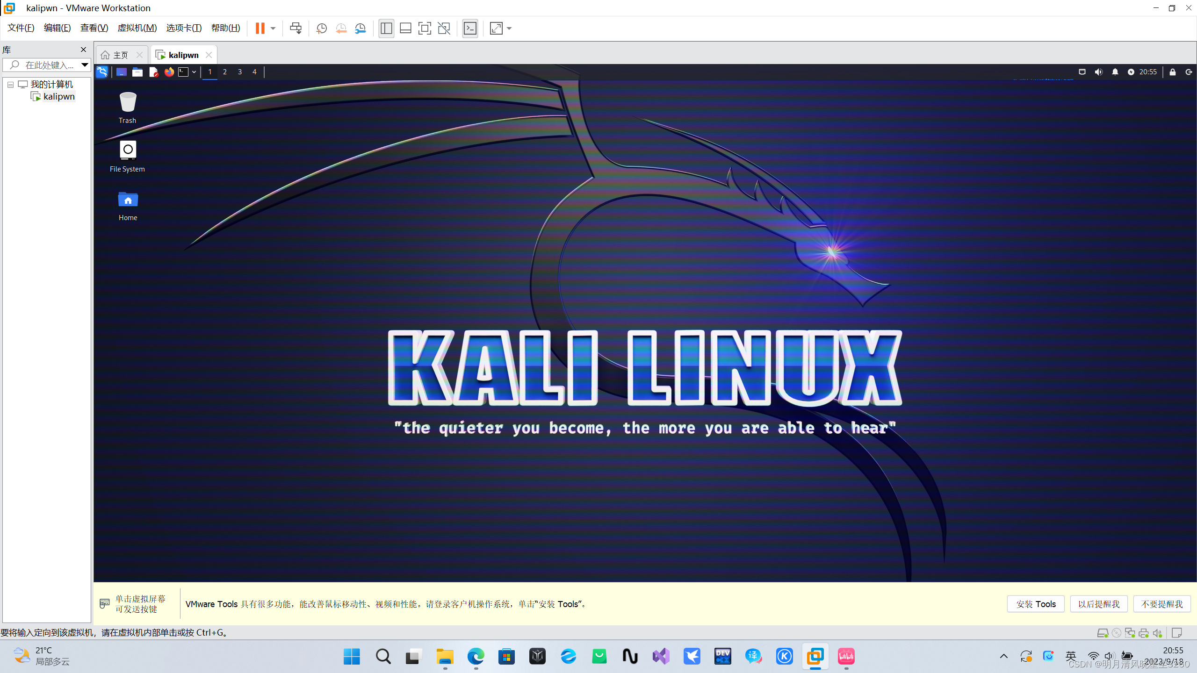Select kalipwn in the library tree
Image resolution: width=1197 pixels, height=673 pixels.
coord(59,97)
